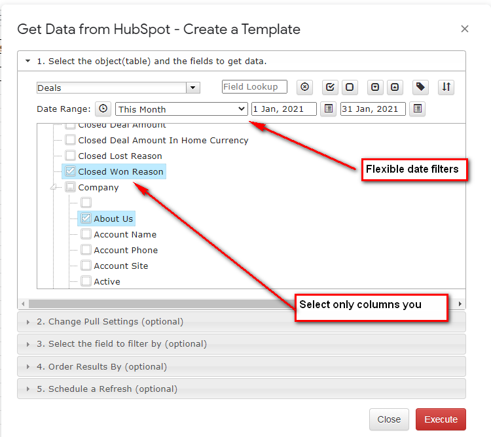Select the Active field label
Viewport: 491px width, 437px height.
click(x=107, y=281)
